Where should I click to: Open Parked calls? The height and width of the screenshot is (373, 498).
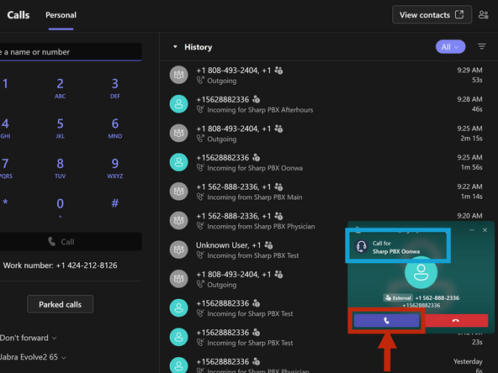tap(60, 304)
